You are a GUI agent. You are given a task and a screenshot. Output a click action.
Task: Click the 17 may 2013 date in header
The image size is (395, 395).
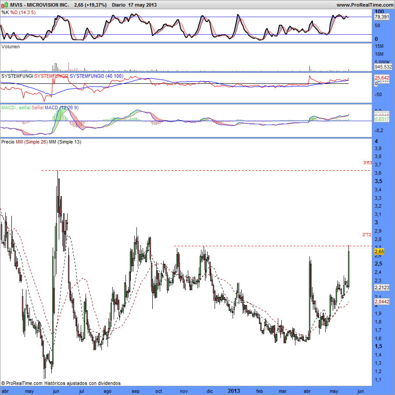[x=142, y=5]
